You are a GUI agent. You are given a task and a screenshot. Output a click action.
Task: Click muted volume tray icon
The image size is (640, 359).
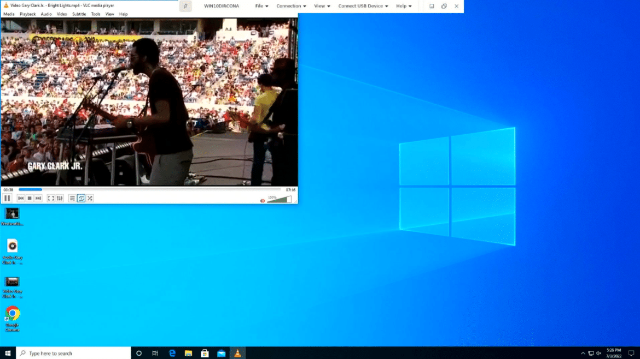[599, 354]
